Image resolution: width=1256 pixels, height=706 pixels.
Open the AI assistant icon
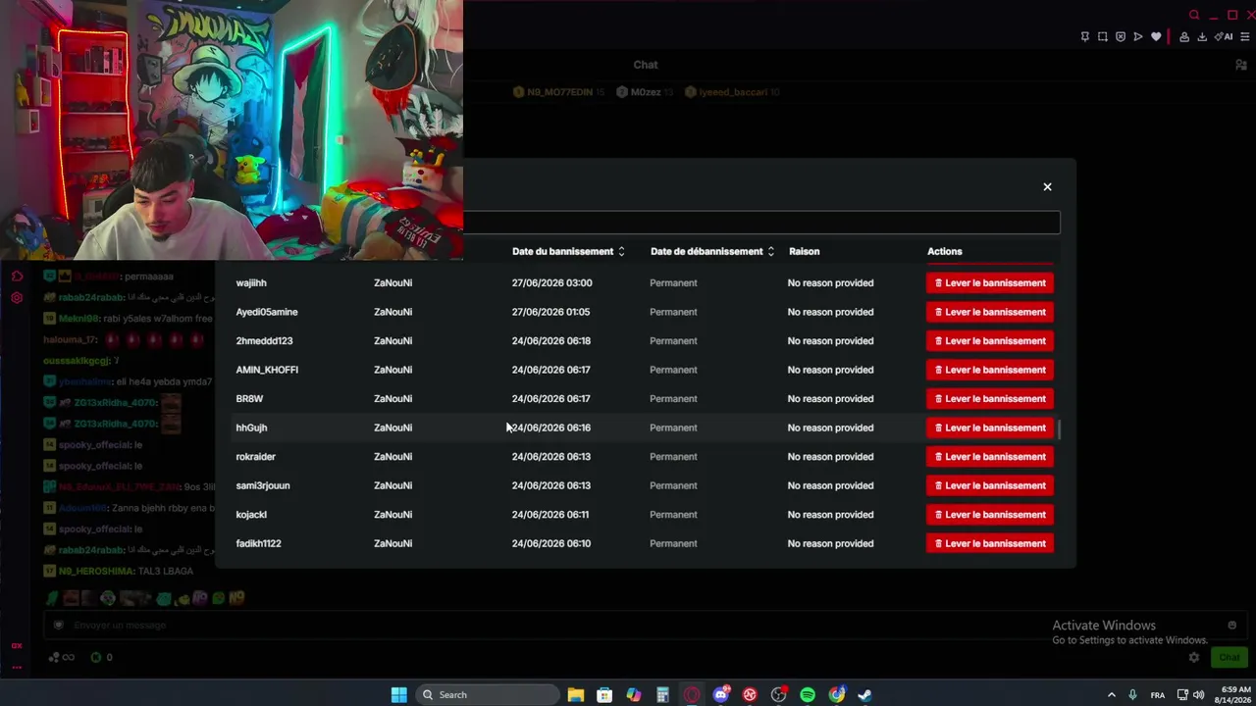[1224, 36]
